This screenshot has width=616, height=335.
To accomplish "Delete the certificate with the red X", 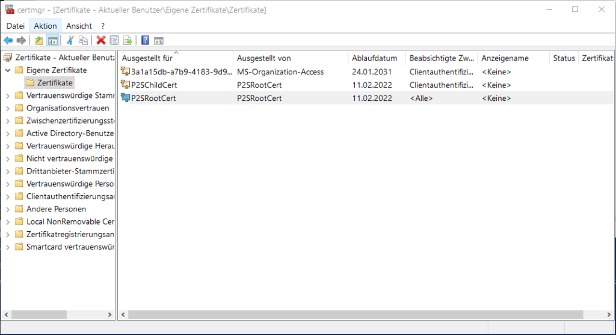I will click(x=101, y=40).
